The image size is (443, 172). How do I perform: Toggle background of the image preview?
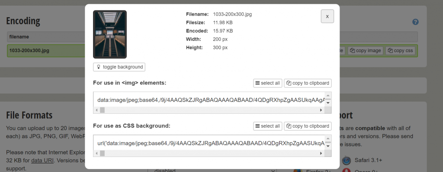[x=119, y=67]
